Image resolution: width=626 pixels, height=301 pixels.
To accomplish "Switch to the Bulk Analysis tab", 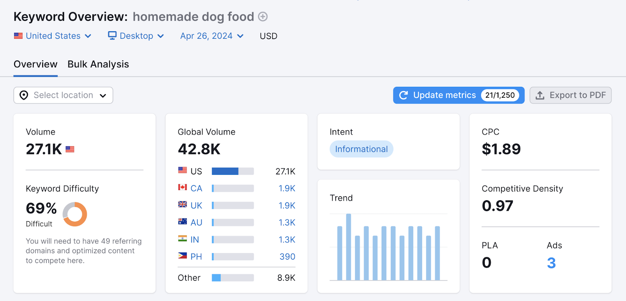I will [98, 64].
